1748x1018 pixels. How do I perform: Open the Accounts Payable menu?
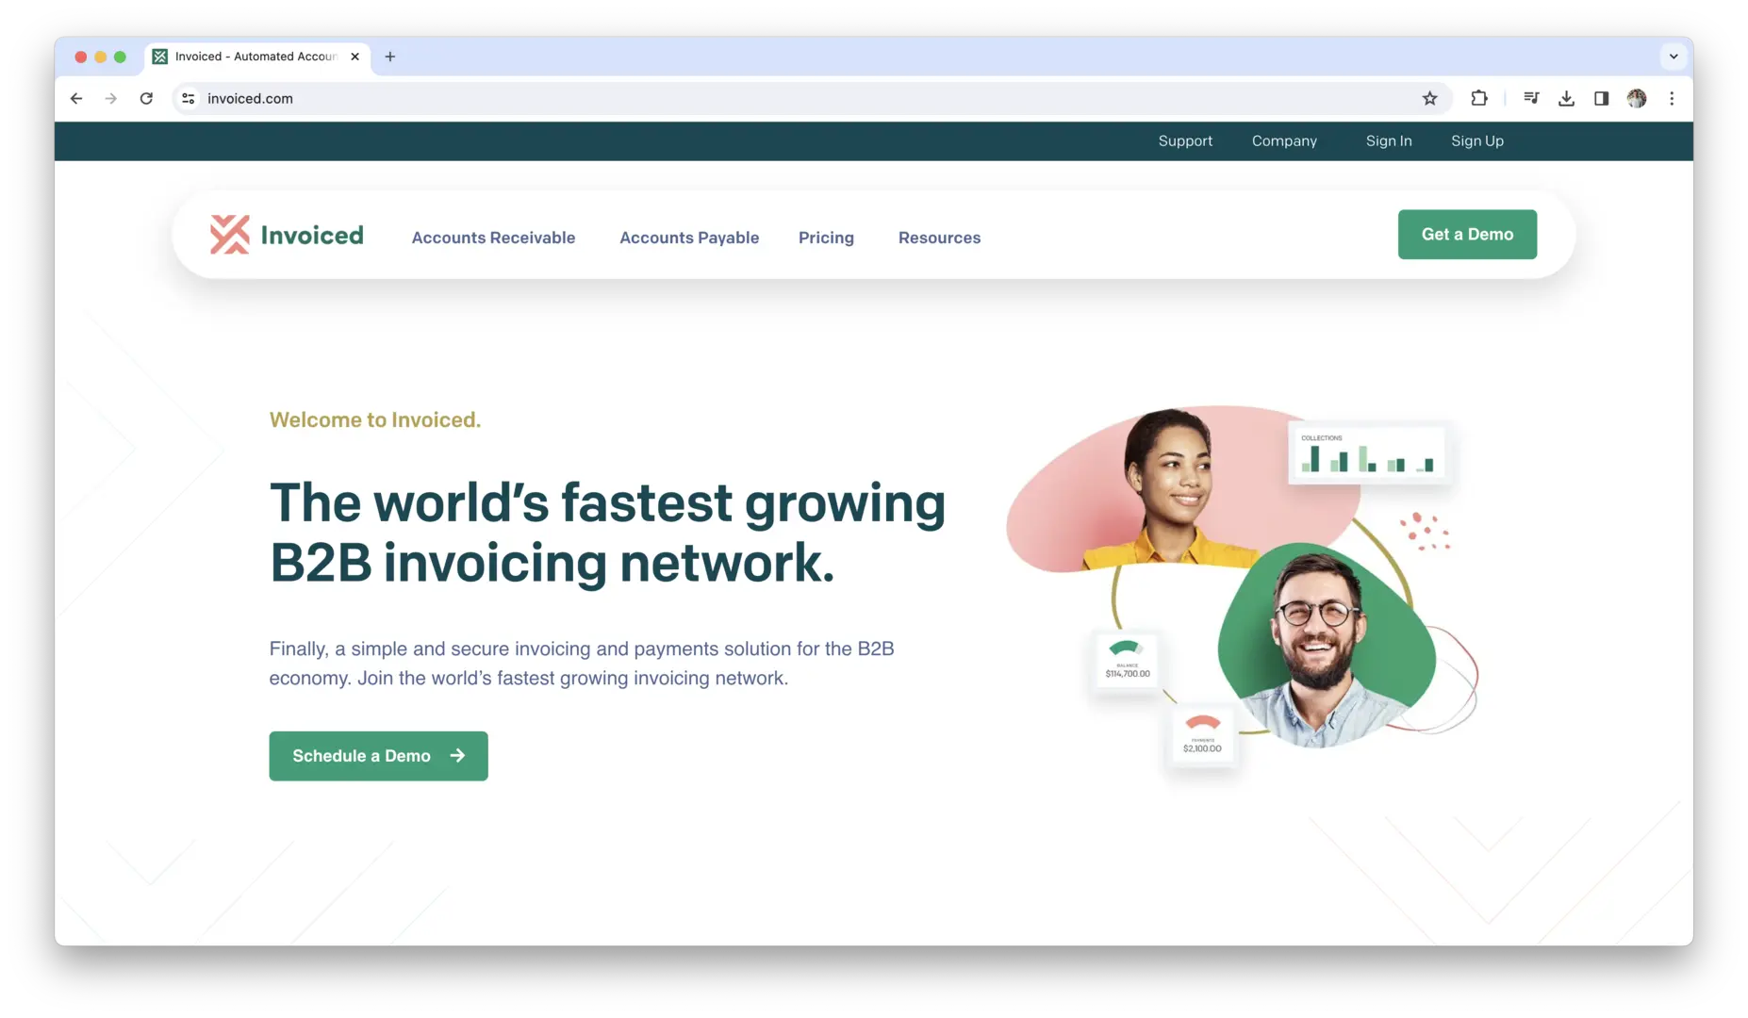coord(689,238)
